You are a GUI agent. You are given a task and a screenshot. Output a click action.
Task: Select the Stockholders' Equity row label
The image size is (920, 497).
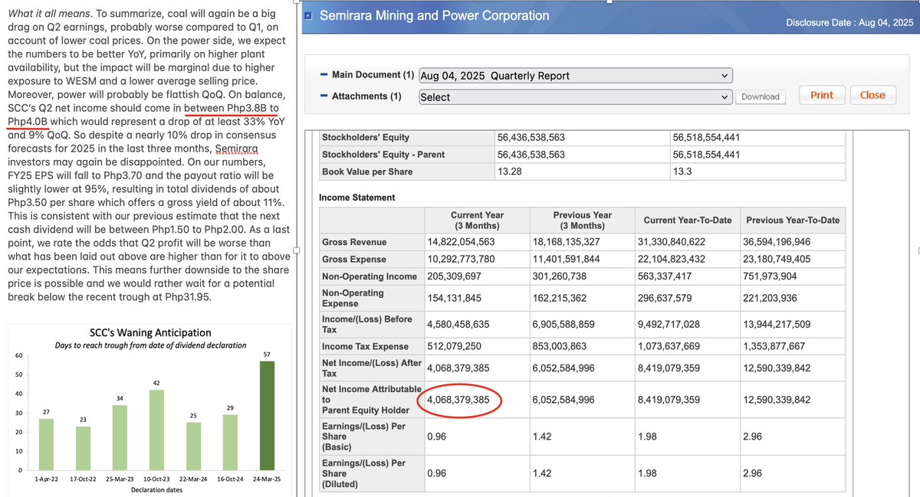[x=366, y=138]
